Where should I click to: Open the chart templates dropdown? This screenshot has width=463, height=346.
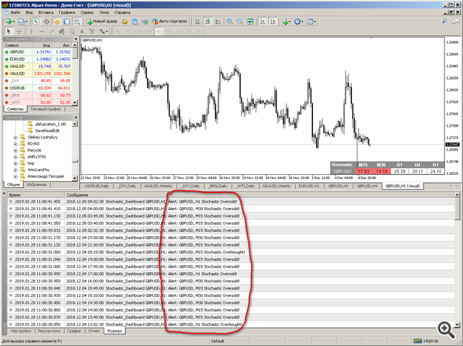[311, 22]
